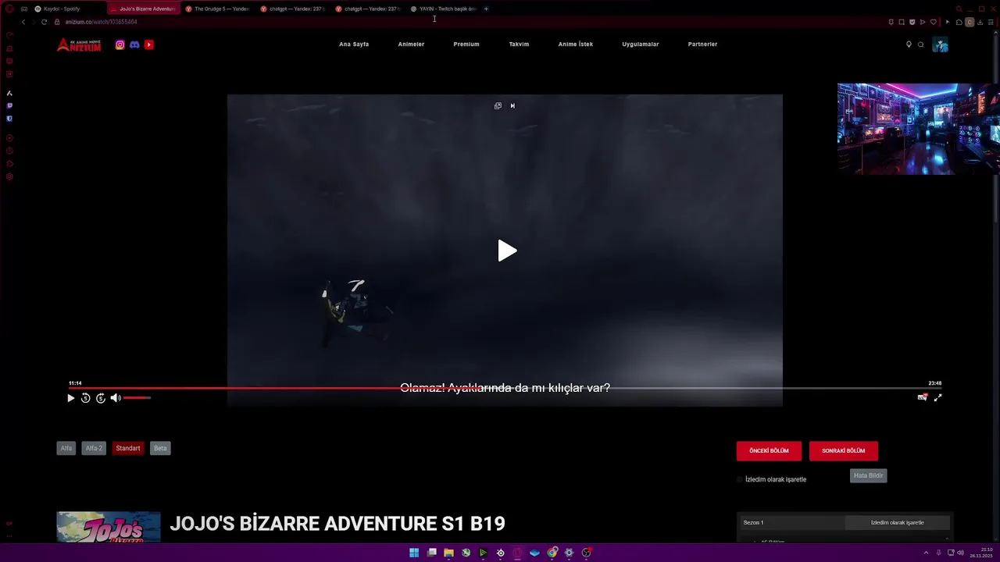Open the Premium menu item
This screenshot has height=562, width=1000.
coord(466,44)
